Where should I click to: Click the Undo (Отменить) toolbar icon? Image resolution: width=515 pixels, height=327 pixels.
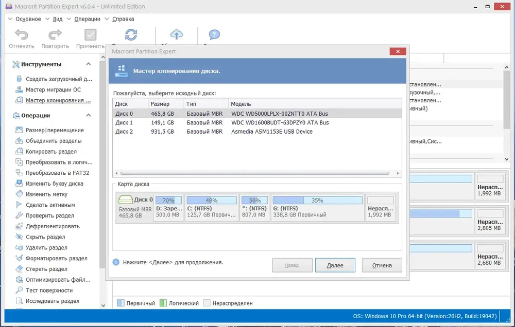tap(21, 34)
